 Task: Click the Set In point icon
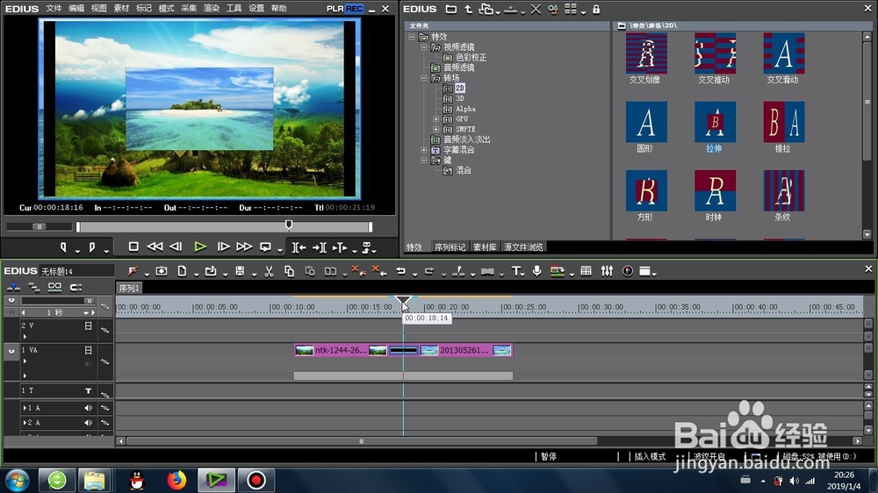click(63, 246)
